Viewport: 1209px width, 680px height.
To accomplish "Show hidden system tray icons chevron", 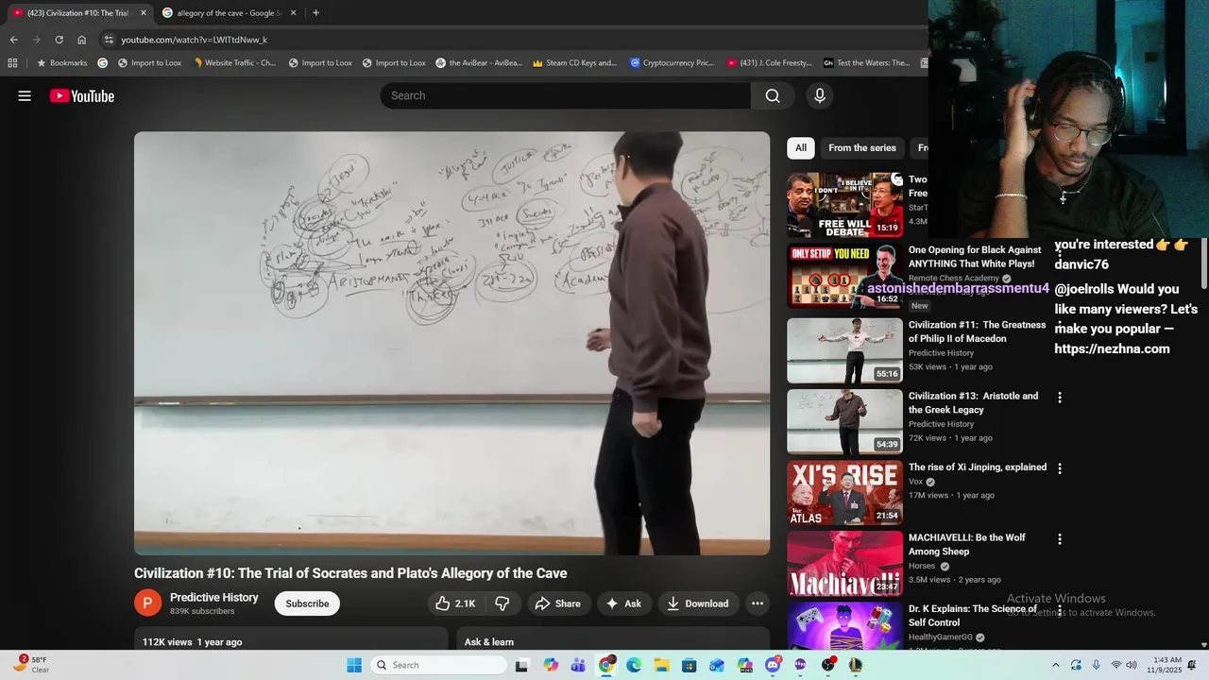I will (1056, 665).
